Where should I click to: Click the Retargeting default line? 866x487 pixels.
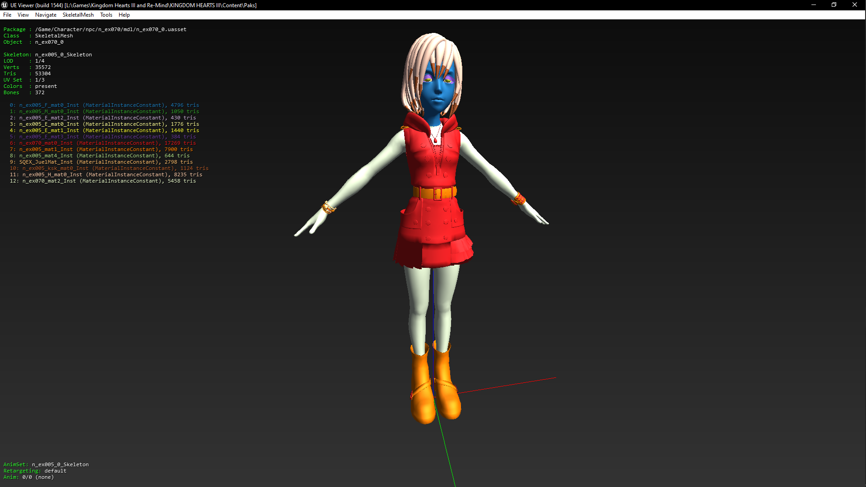pos(35,471)
